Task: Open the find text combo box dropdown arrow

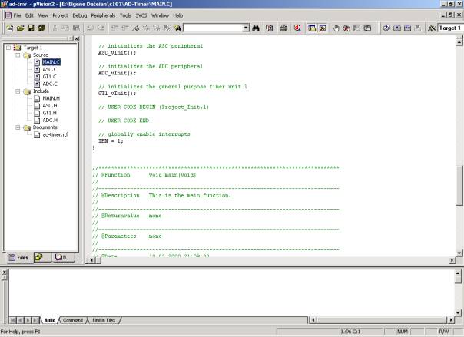Action: [x=246, y=28]
